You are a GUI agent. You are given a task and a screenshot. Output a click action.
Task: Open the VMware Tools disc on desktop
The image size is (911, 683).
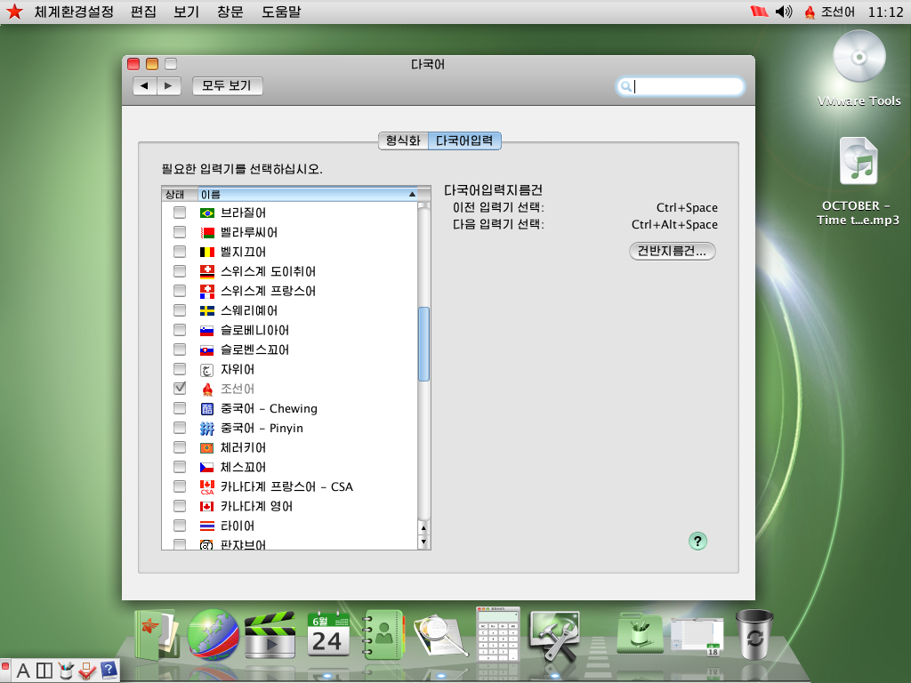click(x=859, y=59)
